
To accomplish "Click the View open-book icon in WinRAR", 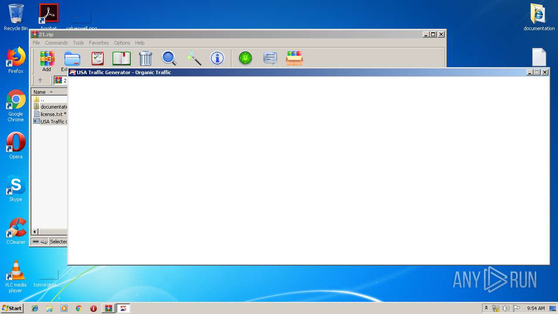I will (122, 58).
